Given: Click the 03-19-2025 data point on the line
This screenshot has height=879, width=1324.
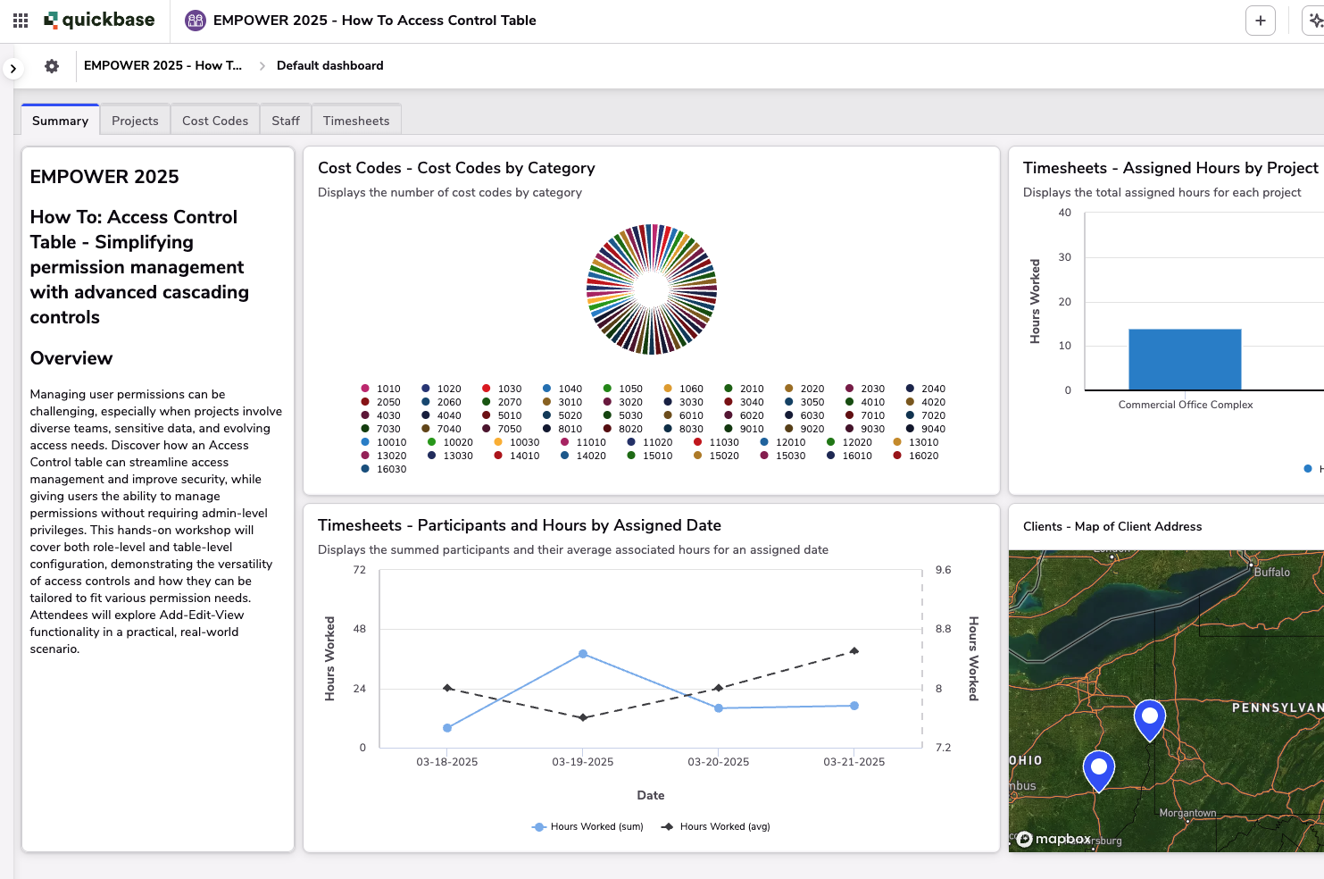Looking at the screenshot, I should (x=582, y=653).
